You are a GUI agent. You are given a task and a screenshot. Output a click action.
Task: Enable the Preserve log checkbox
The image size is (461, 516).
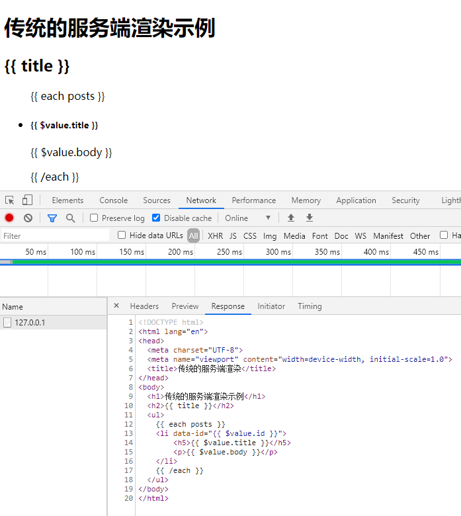click(x=94, y=218)
